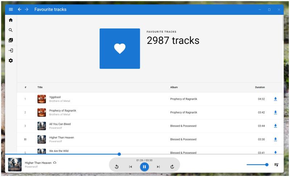This screenshot has height=177, width=290.
Task: Open the music library sidebar icon
Action: coord(11,40)
